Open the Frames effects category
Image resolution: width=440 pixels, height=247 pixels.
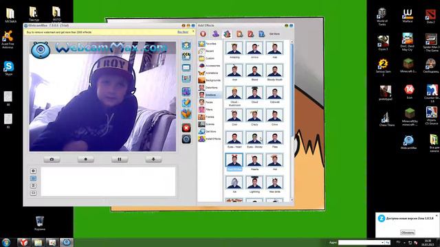click(x=210, y=117)
